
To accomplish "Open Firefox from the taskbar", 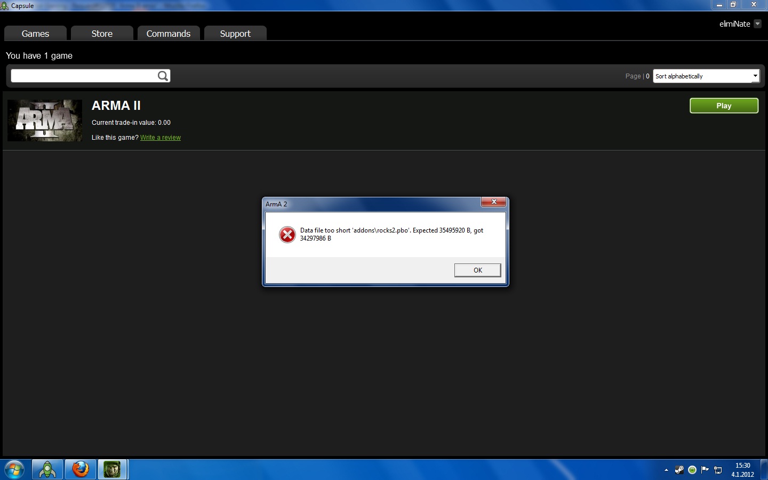I will [x=81, y=469].
